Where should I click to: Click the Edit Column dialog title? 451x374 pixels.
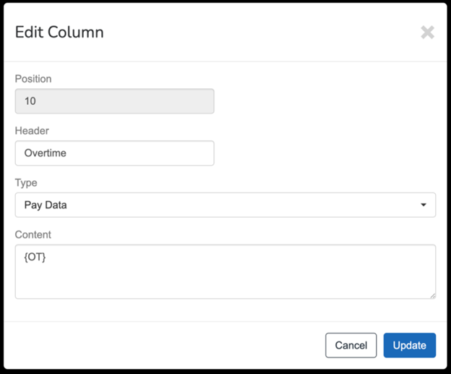(59, 32)
